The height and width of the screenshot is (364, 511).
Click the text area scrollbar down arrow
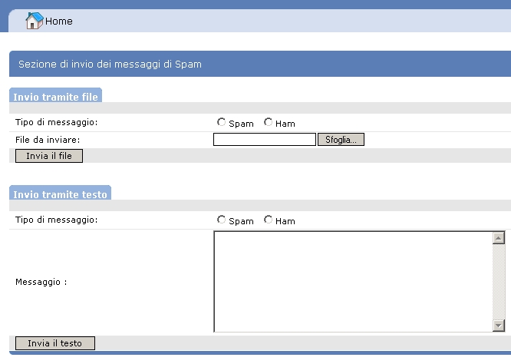(499, 326)
